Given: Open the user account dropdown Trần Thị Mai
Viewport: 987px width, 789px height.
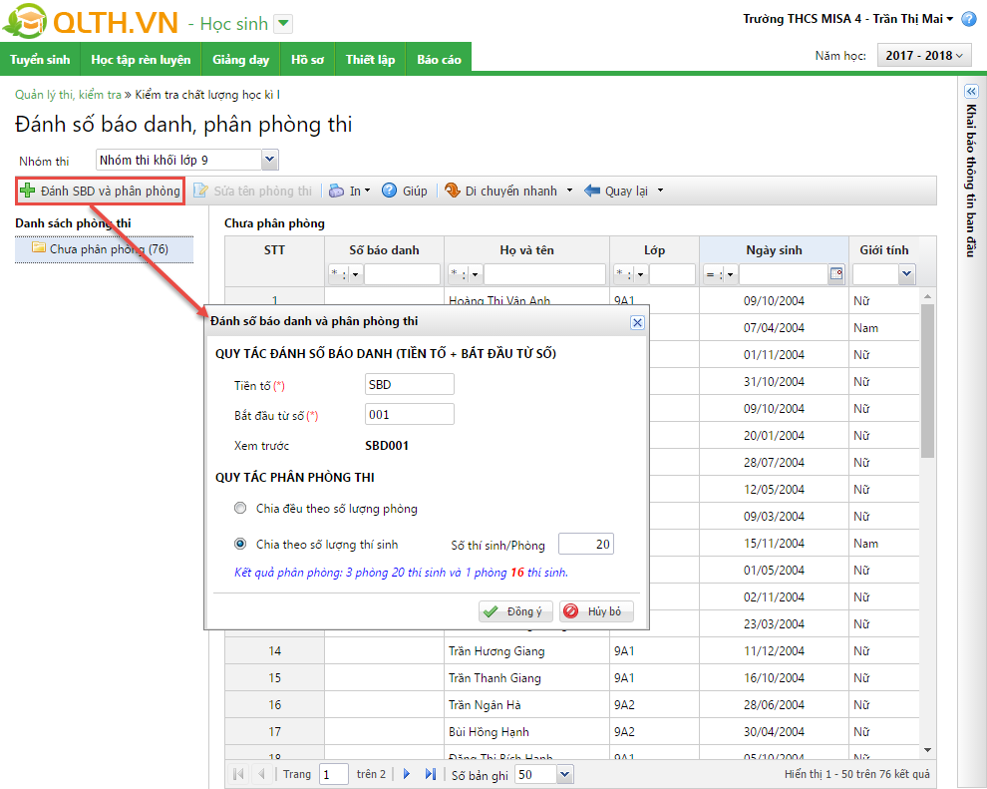Looking at the screenshot, I should tap(950, 19).
